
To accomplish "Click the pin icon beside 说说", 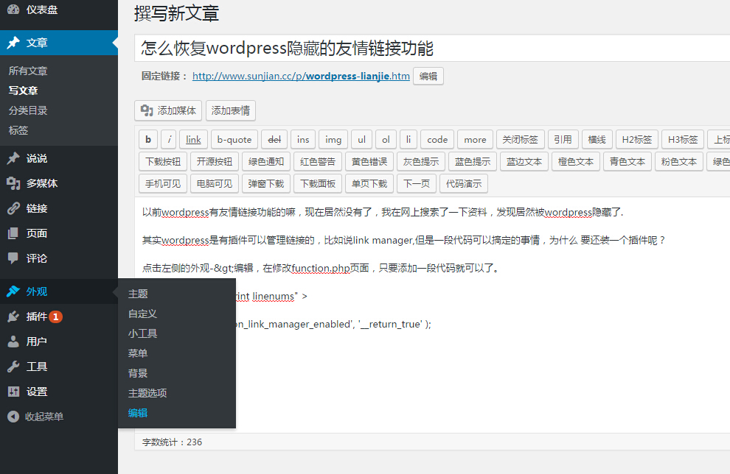I will tap(13, 158).
